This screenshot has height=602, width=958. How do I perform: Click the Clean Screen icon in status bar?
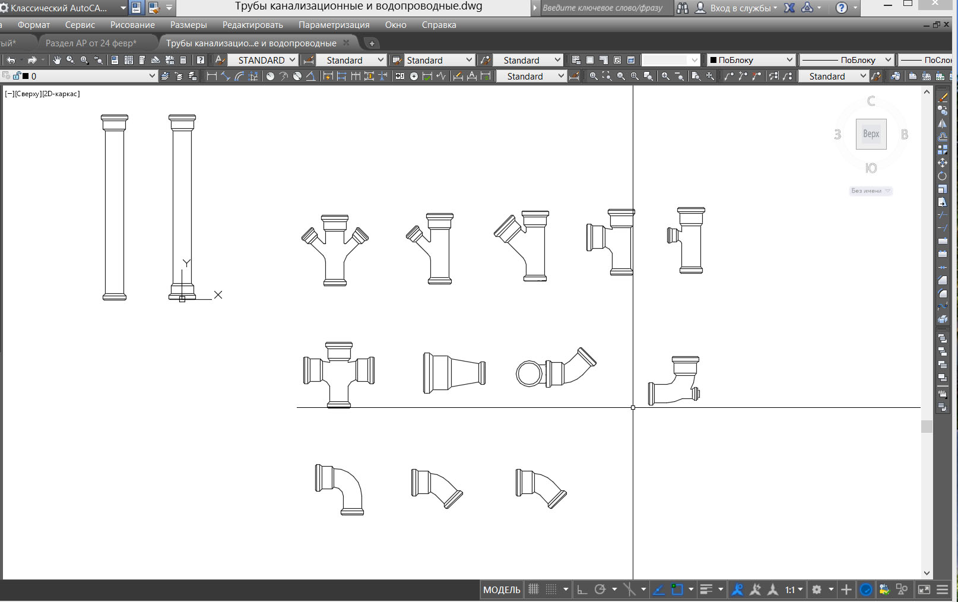(924, 590)
